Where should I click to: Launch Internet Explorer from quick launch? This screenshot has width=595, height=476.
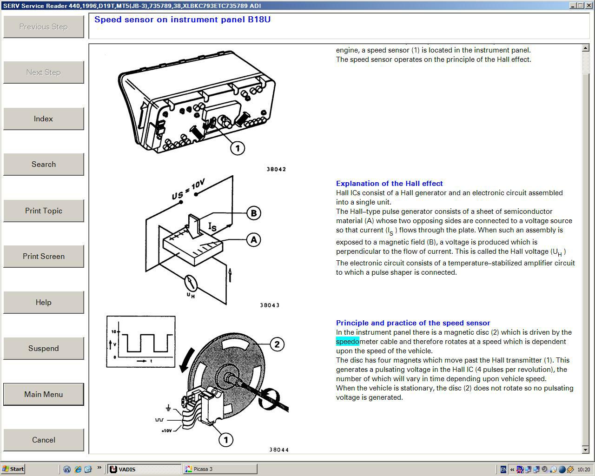pyautogui.click(x=78, y=469)
